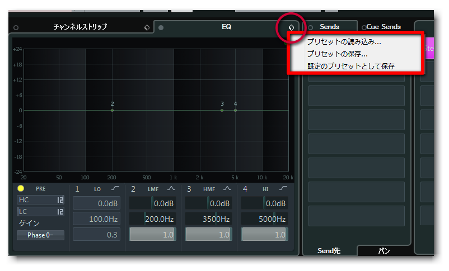Enable EQ band 4 HI
The image size is (449, 271).
[x=245, y=189]
